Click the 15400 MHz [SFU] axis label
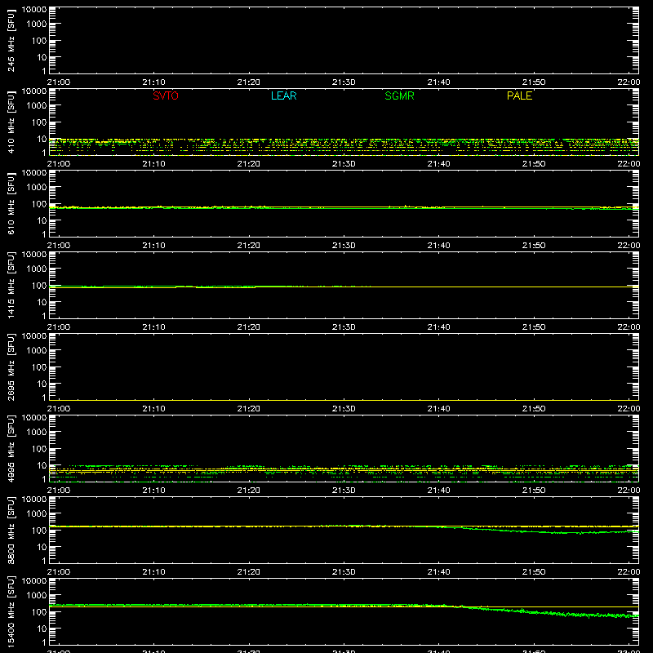This screenshot has width=653, height=653. pyautogui.click(x=11, y=611)
